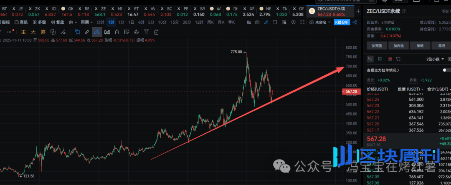Image resolution: width=451 pixels, height=185 pixels.
Task: Click the camera screenshot icon
Action: pyautogui.click(x=257, y=22)
